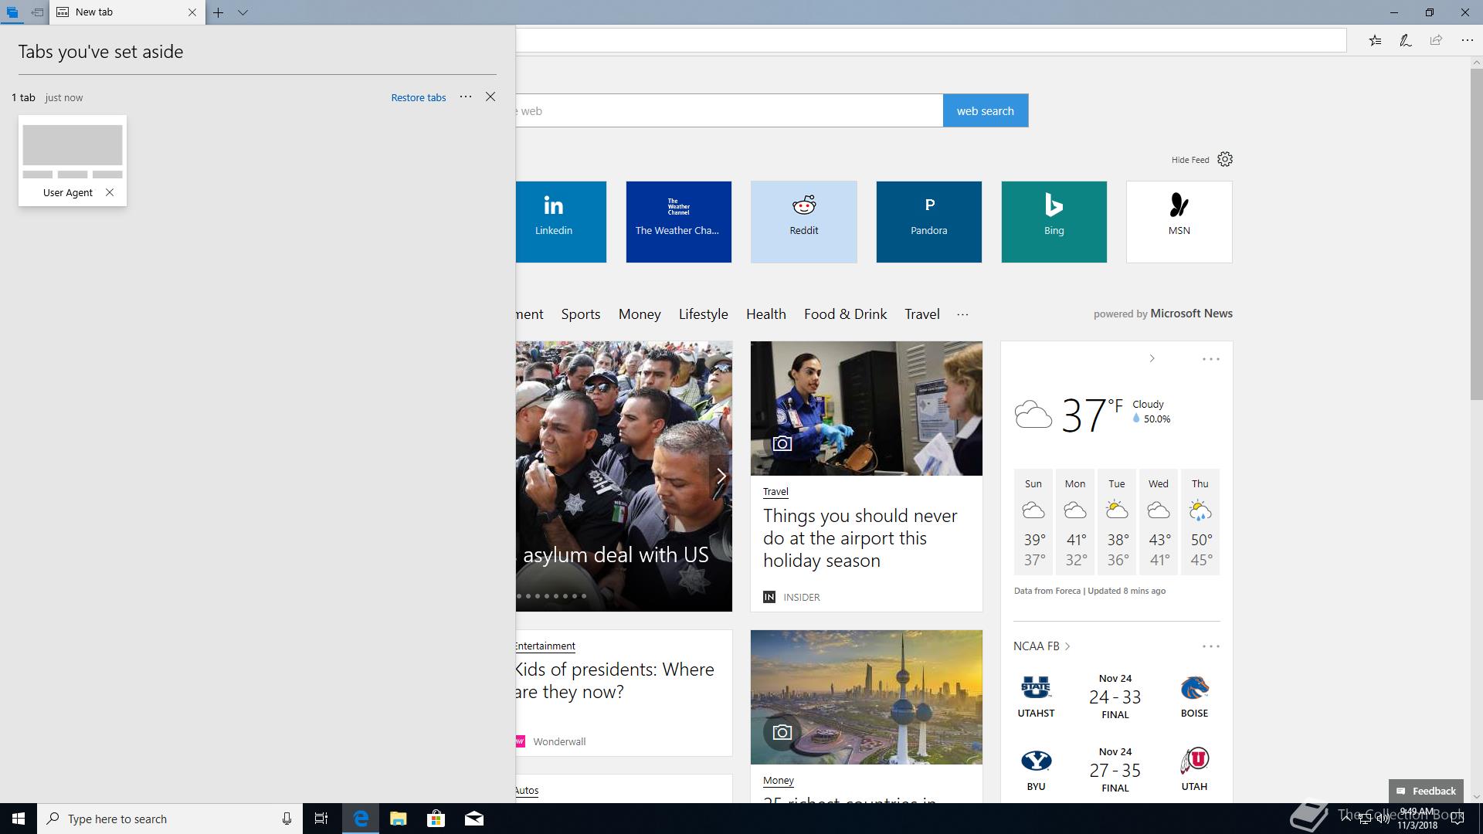Expand tab previews chevron
The width and height of the screenshot is (1483, 834).
tap(243, 12)
